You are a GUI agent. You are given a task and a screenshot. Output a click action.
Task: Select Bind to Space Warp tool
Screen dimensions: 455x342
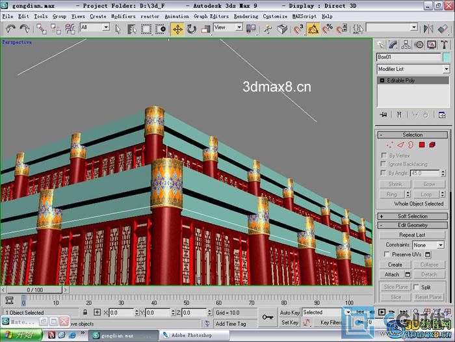70,29
